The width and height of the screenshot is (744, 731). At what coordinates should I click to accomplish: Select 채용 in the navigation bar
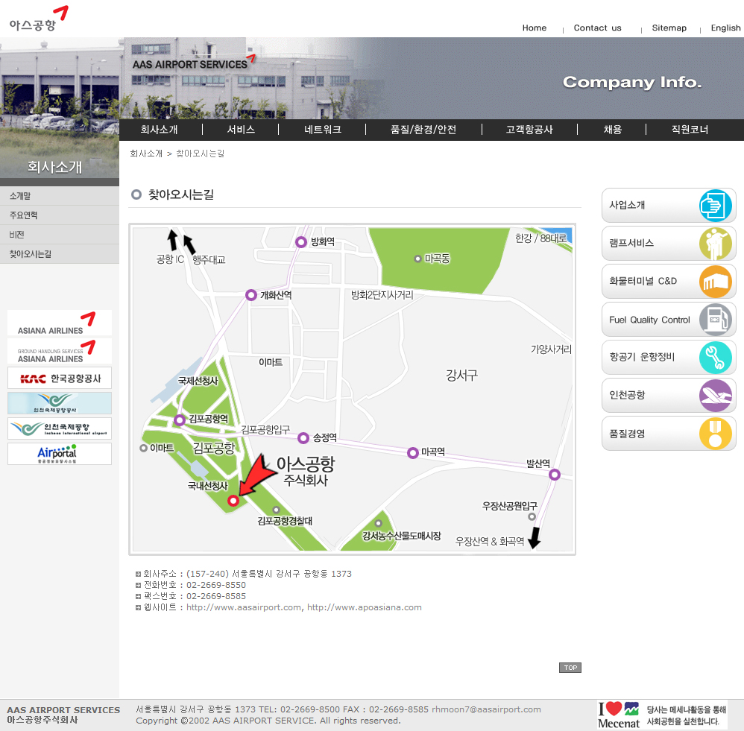point(612,130)
